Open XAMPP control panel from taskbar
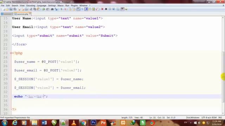The height and width of the screenshot is (126, 225). click(123, 123)
